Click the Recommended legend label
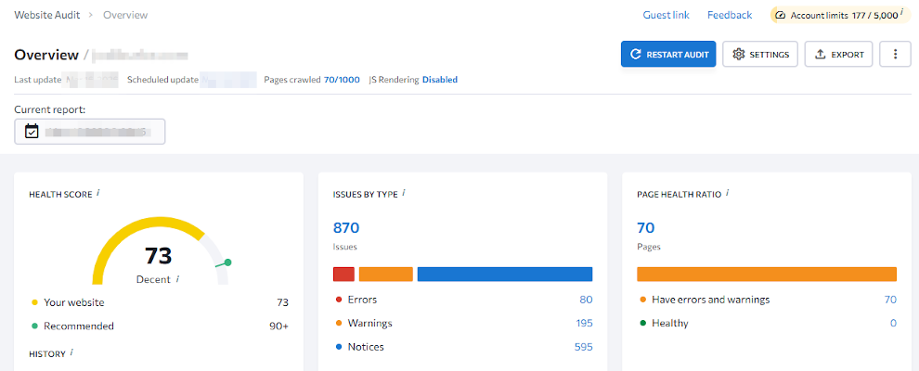 (x=79, y=326)
